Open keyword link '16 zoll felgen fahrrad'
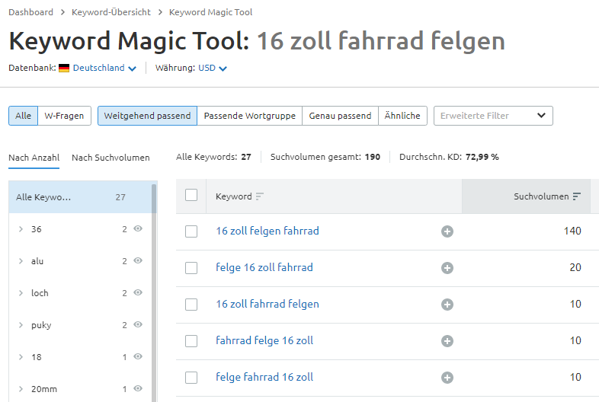 click(267, 231)
